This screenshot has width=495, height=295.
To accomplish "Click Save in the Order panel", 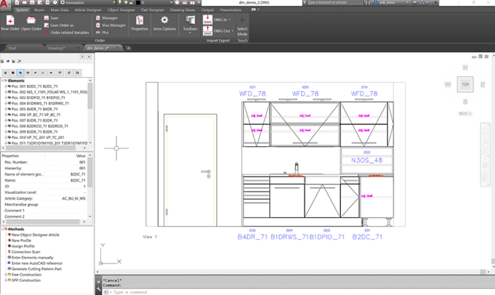I will 51,18.
